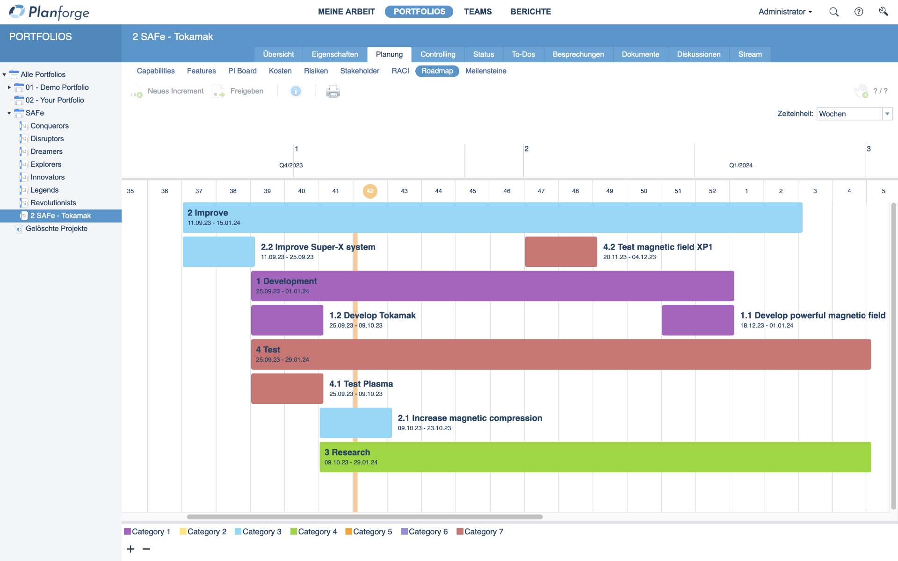Select the Controlling tab
The image size is (898, 561).
(x=437, y=54)
